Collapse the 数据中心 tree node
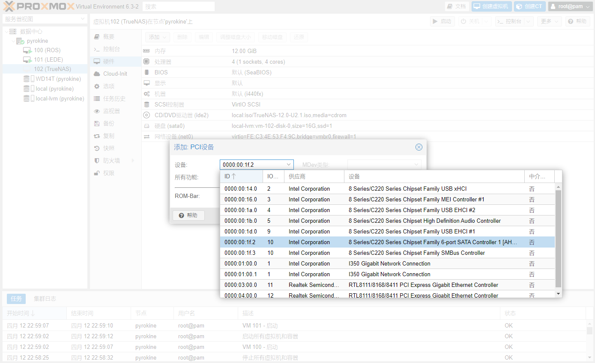 click(x=6, y=31)
